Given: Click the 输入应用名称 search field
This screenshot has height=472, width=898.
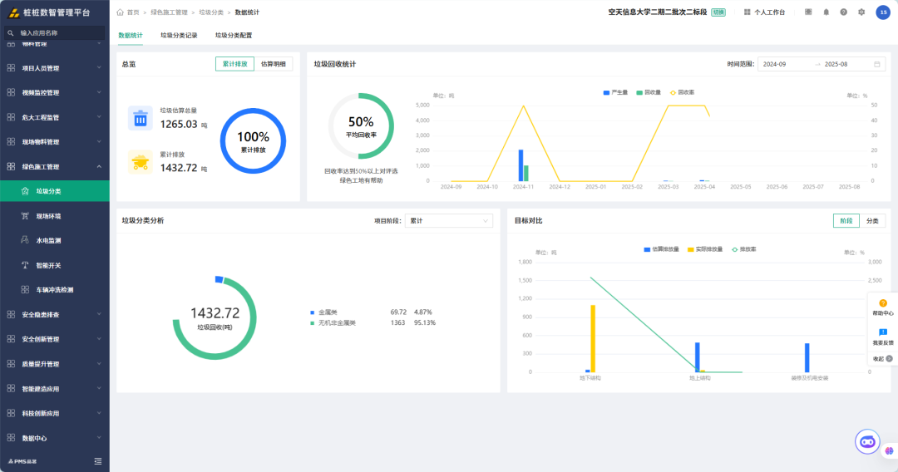Looking at the screenshot, I should [x=55, y=33].
